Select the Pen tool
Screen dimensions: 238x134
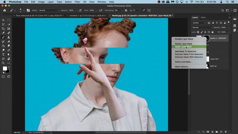(x=9, y=50)
